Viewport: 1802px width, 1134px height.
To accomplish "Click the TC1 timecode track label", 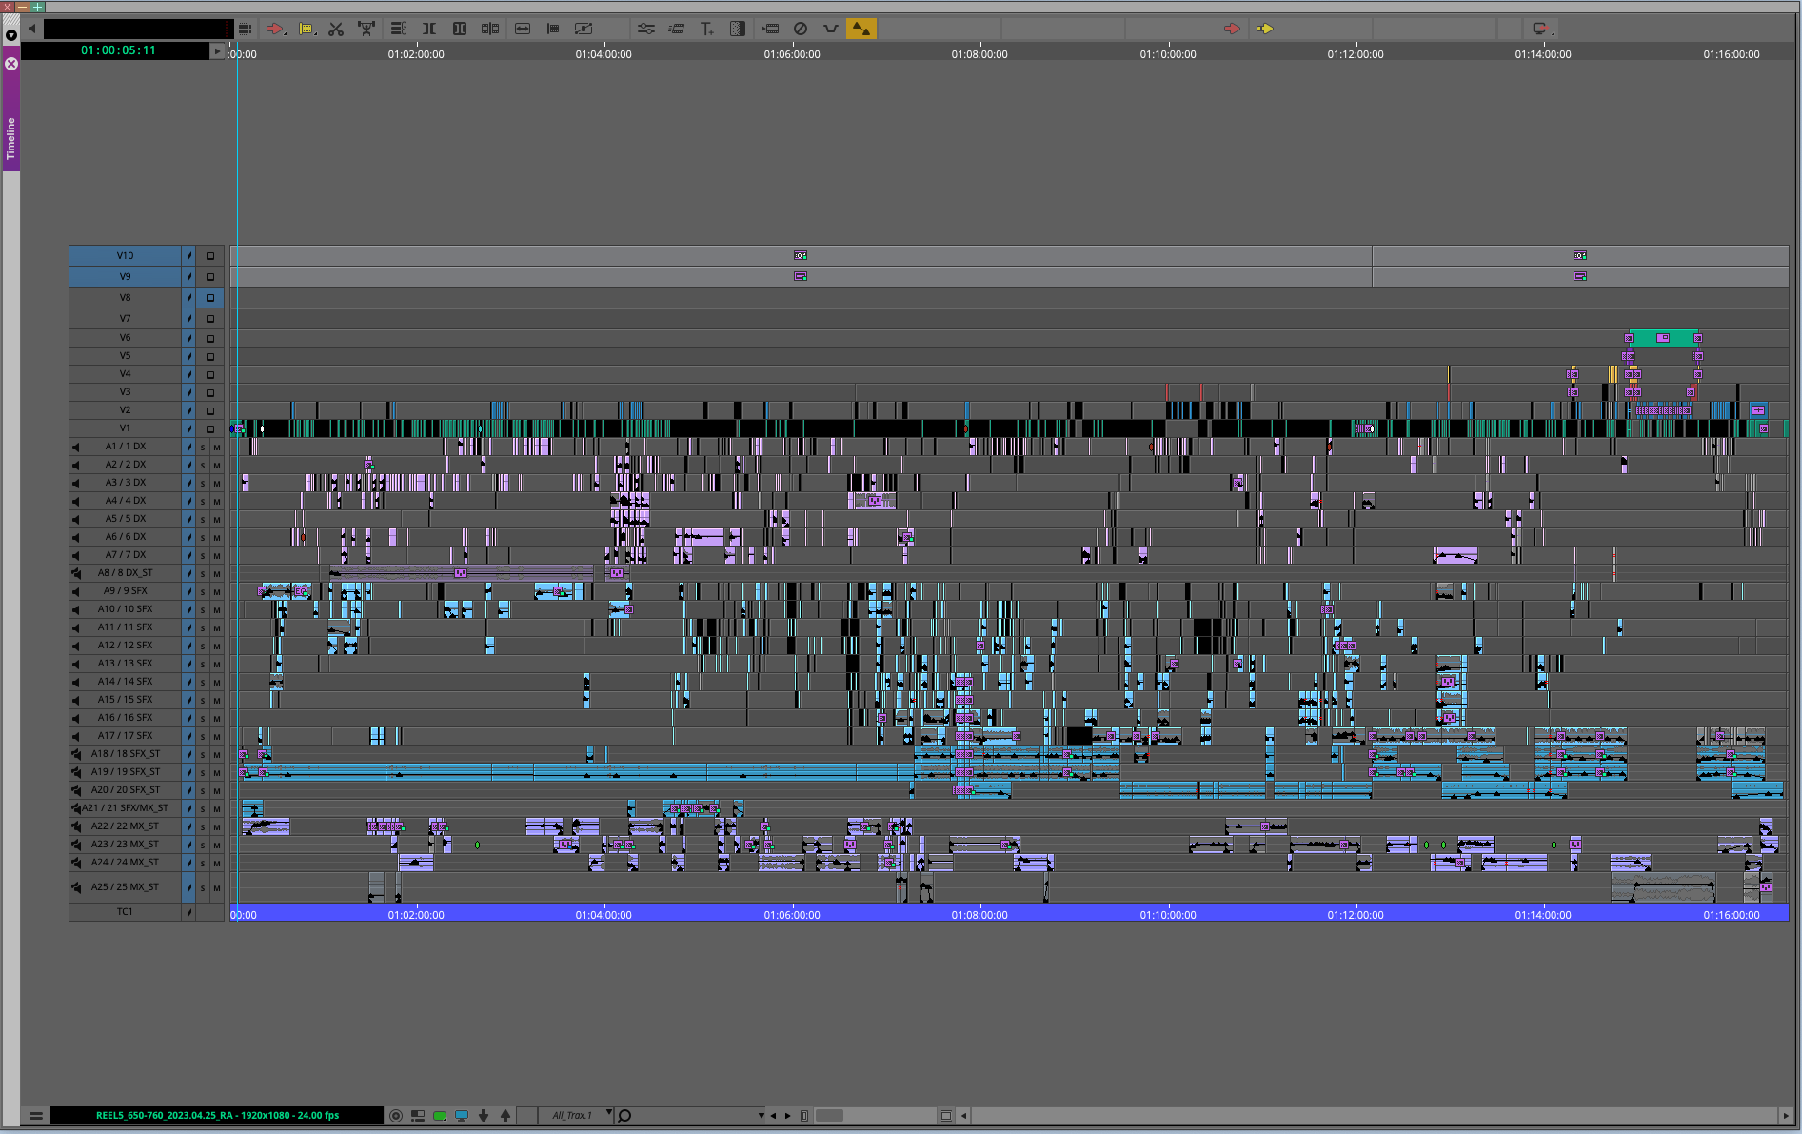I will pos(125,912).
